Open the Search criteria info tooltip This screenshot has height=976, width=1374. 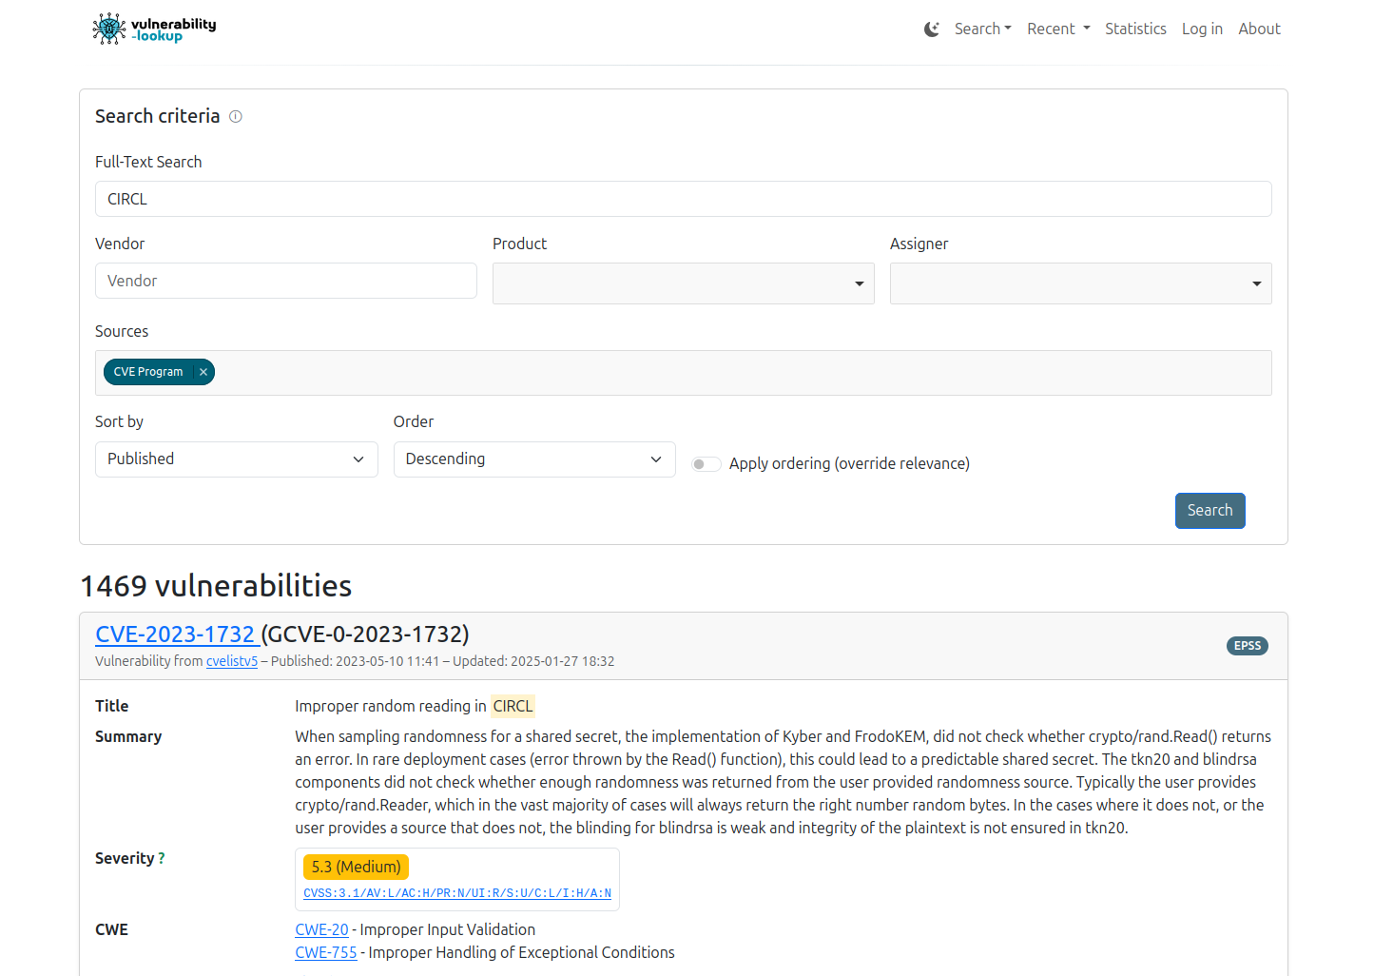[235, 115]
